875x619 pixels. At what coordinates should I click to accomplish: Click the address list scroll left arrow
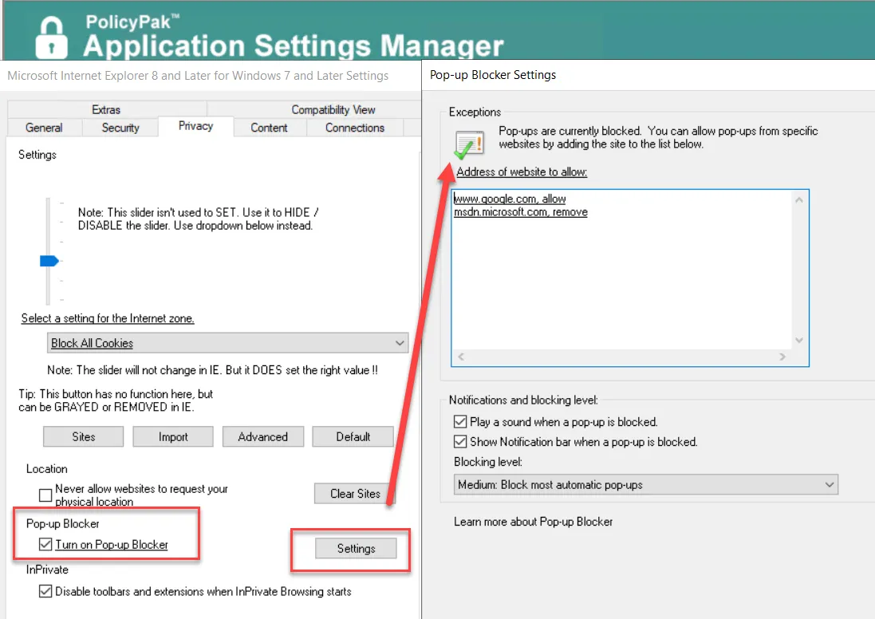point(461,357)
